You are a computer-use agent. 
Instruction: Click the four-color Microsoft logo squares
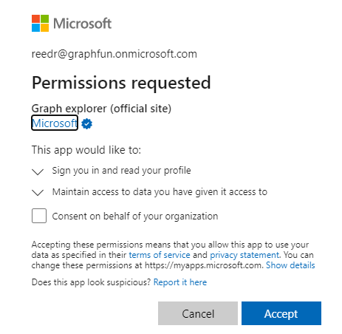tap(40, 24)
